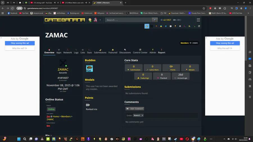Open the Featured tab
Image resolution: width=253 pixels, height=142 pixels.
(x=113, y=51)
